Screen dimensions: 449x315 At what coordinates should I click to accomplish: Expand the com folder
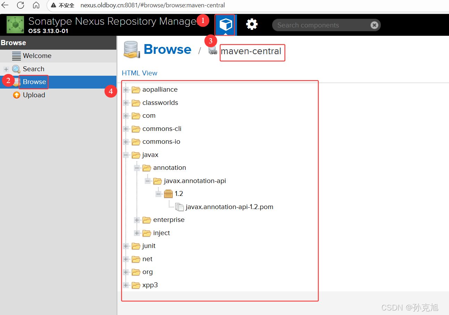click(126, 116)
